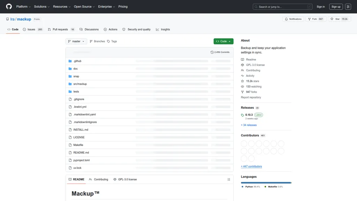The width and height of the screenshot is (357, 201).
Task: Open the Security and quality tab
Action: click(136, 29)
